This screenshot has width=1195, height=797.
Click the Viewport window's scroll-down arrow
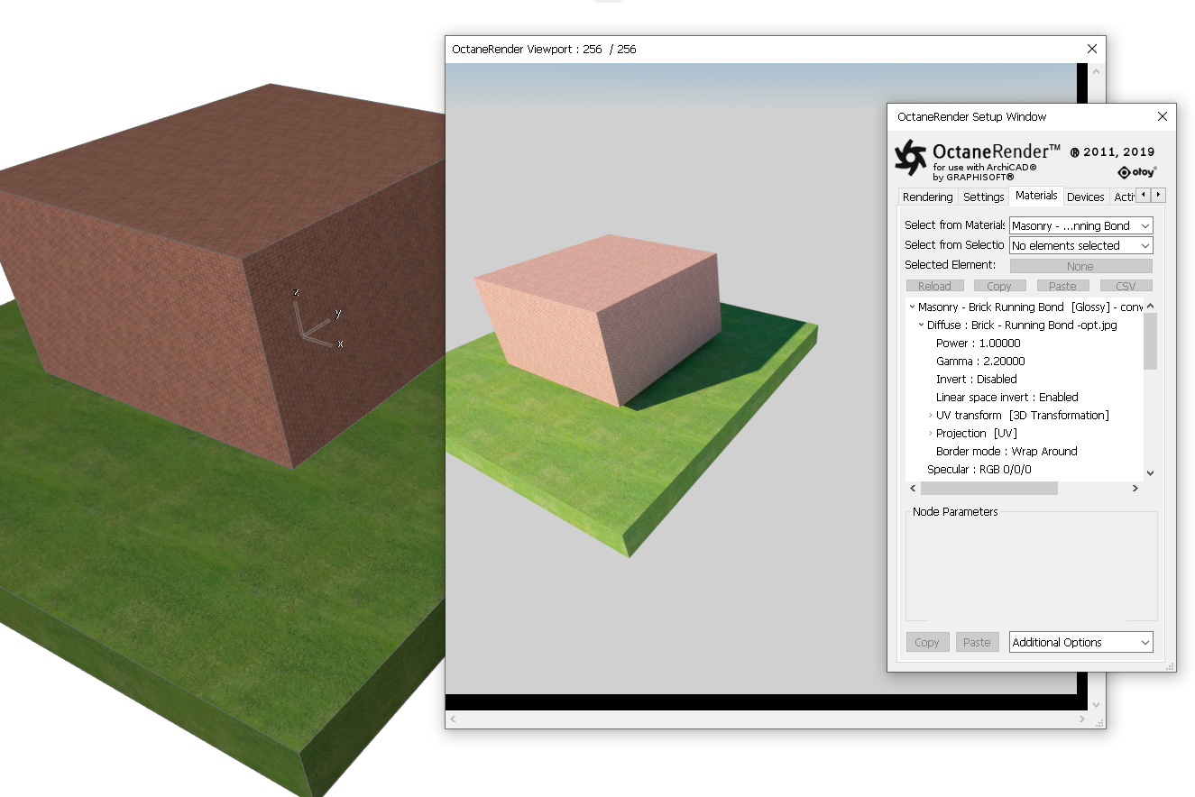1097,704
